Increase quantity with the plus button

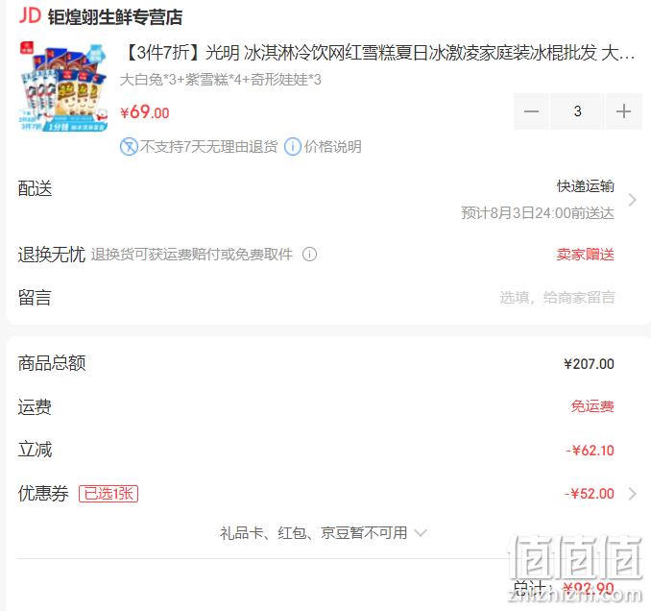click(623, 111)
